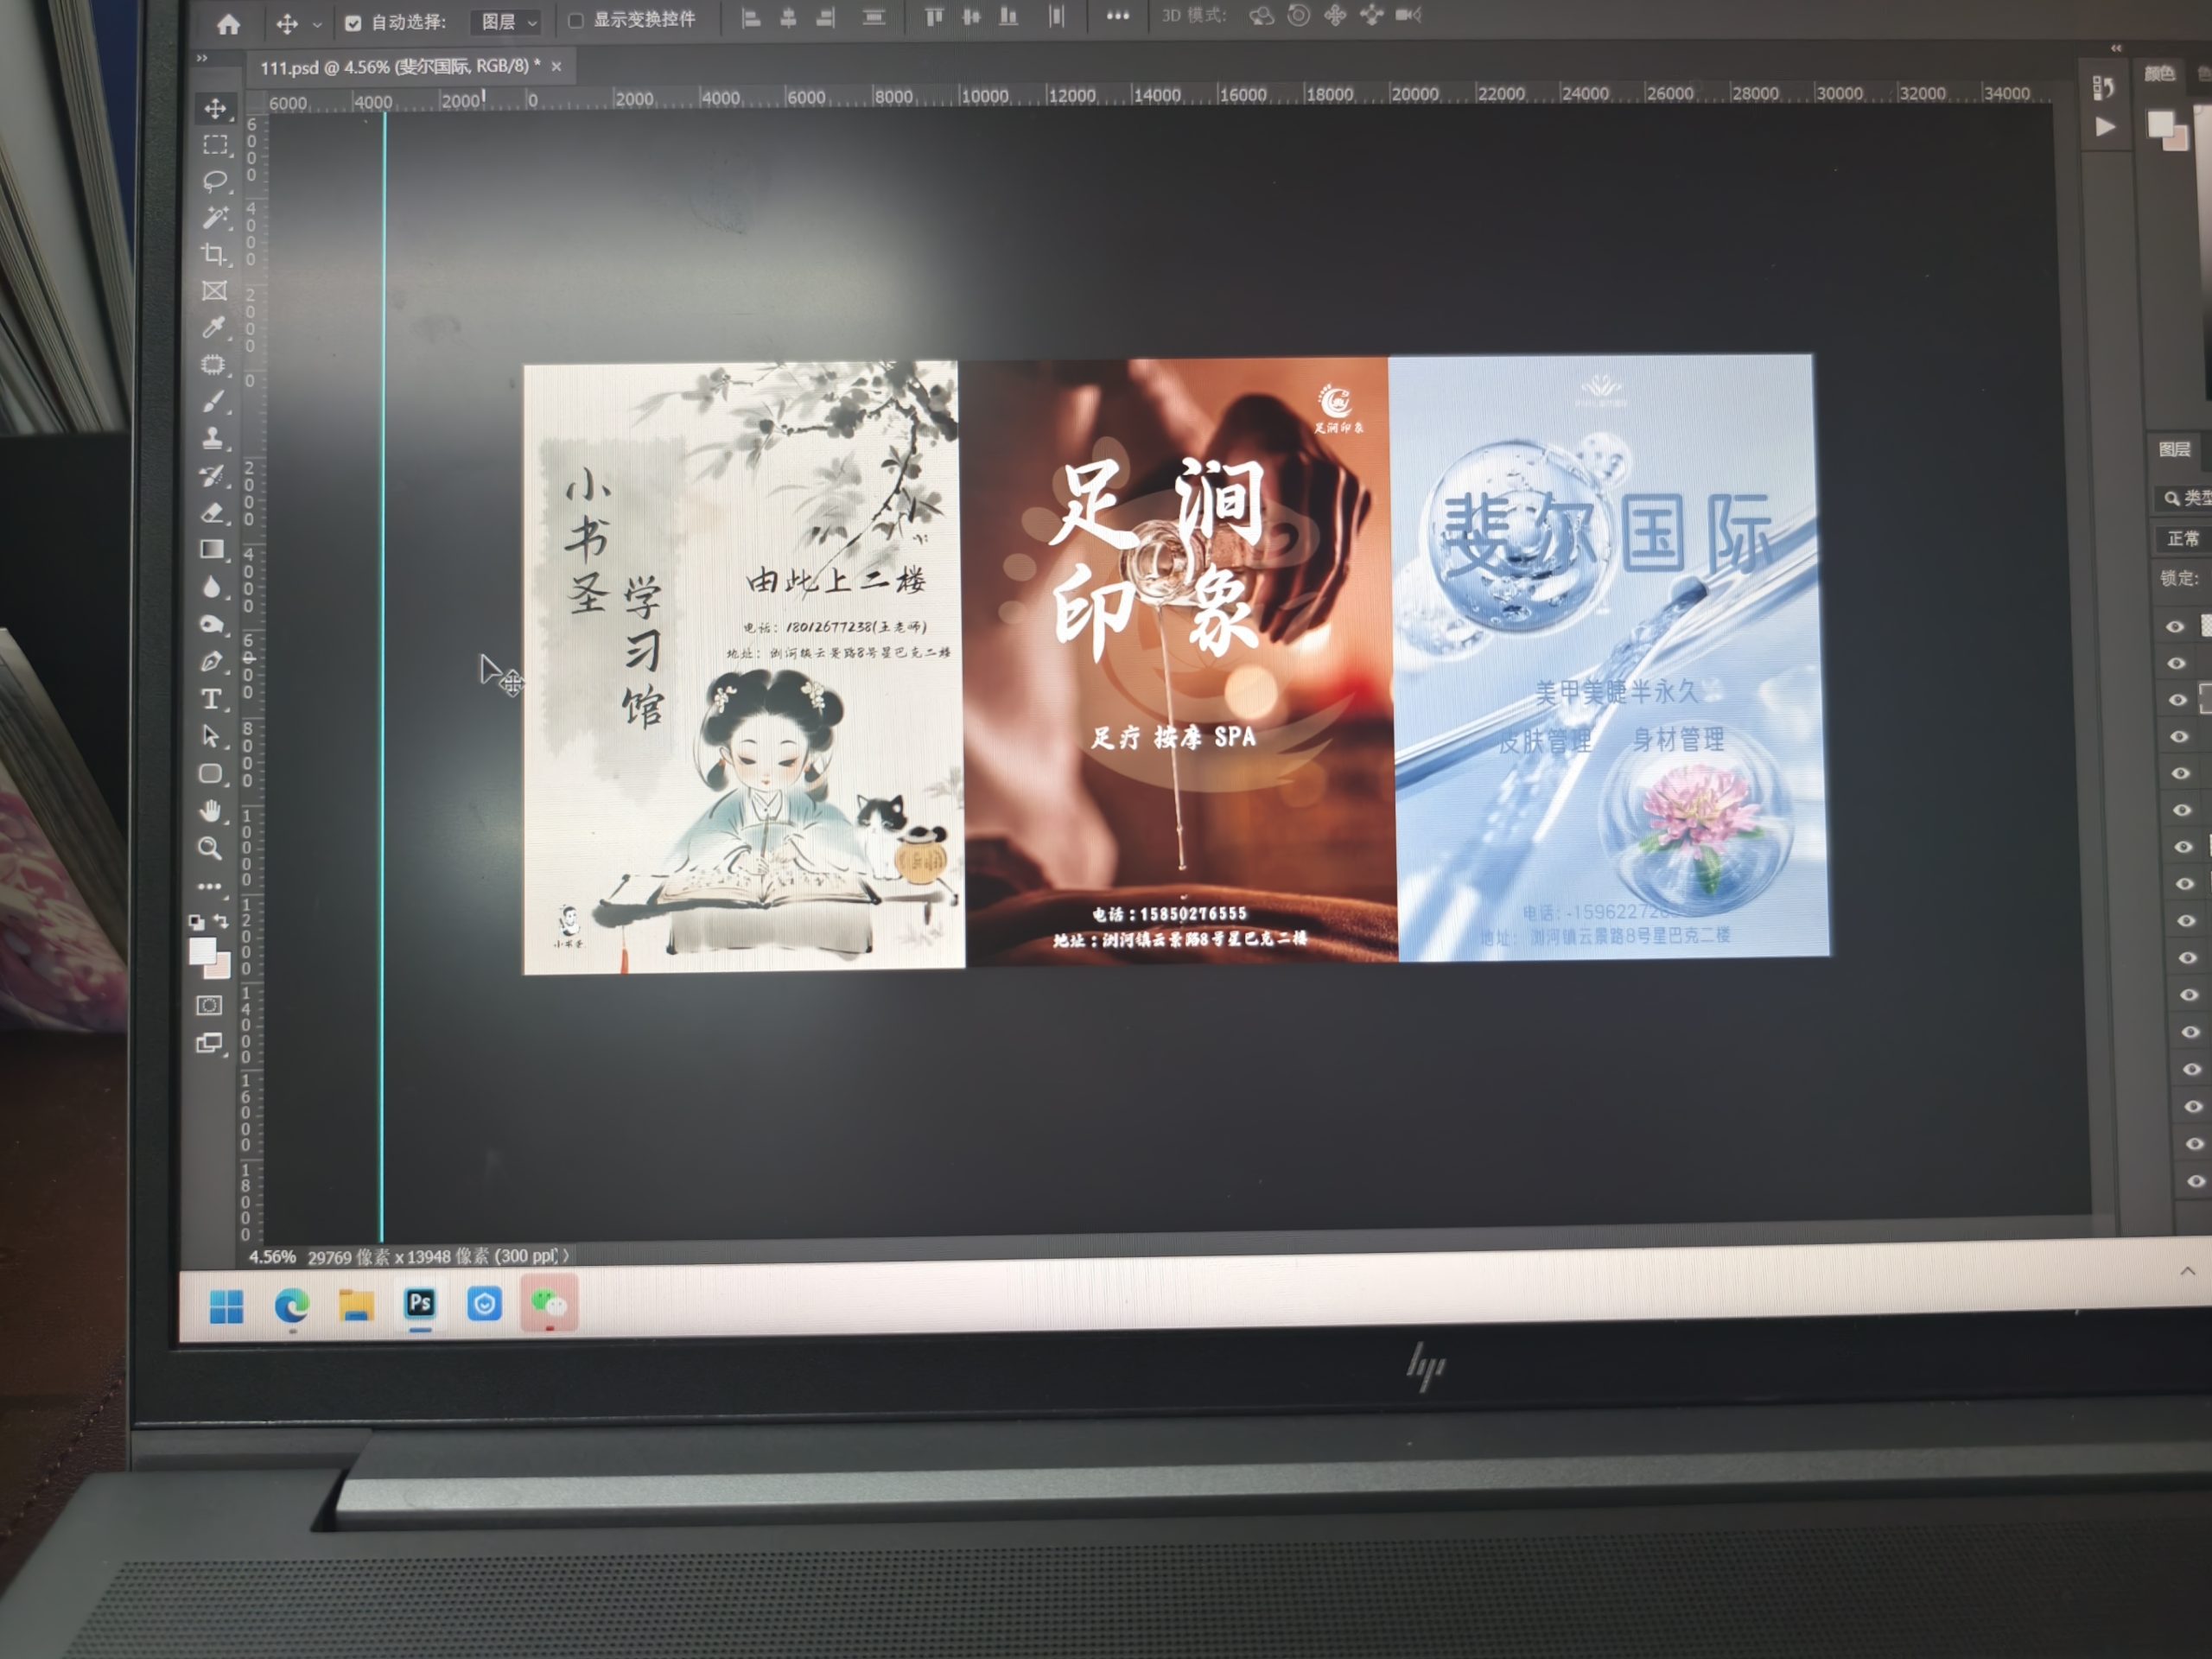Click the three-dots more options button
2212x1659 pixels.
pos(1117,16)
